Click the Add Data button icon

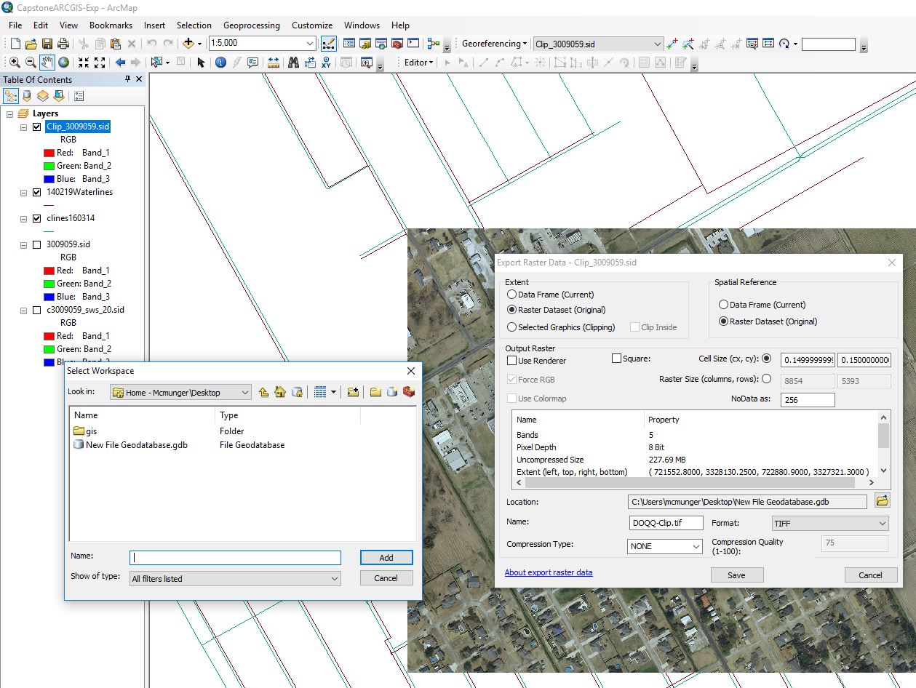coord(189,44)
